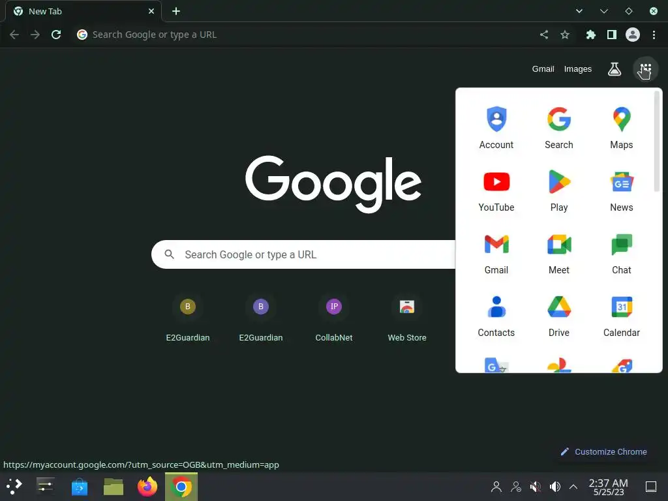Share this page icon
This screenshot has height=501, width=668.
point(544,35)
